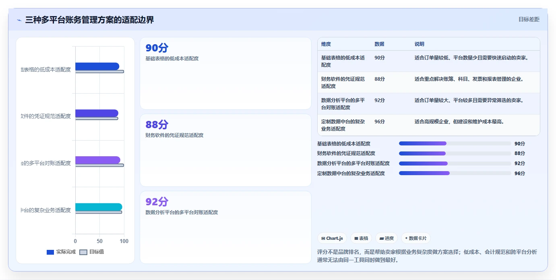Click the blue actual bar for 低成本适配度 in the chart
Screen dimensions: 556x280
pos(97,66)
